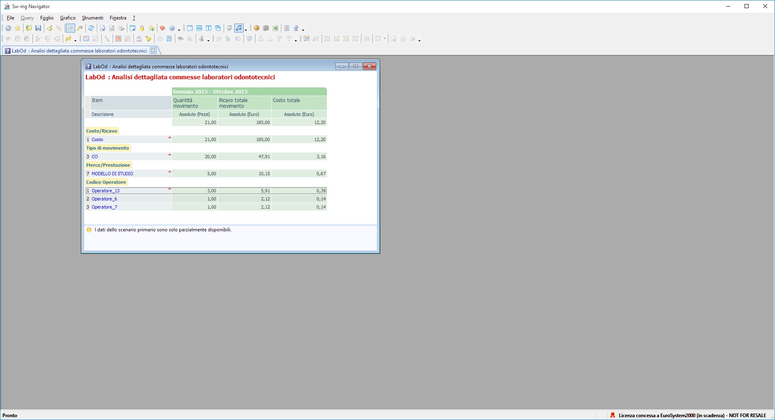Image resolution: width=775 pixels, height=420 pixels.
Task: Click the hammer tool icon
Action: 80,28
